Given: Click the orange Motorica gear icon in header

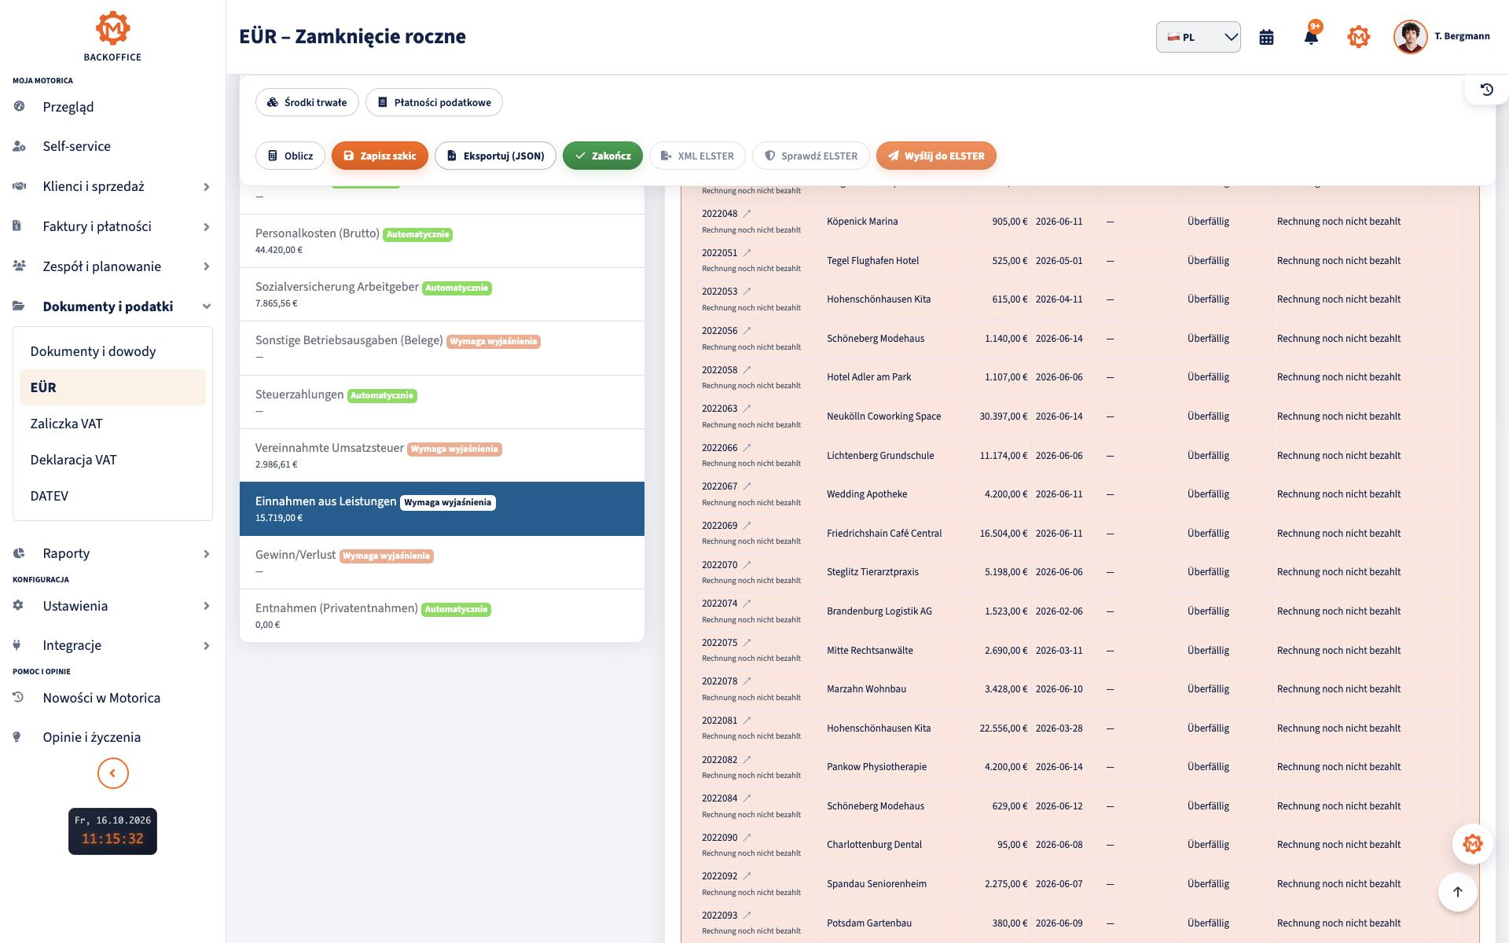Looking at the screenshot, I should click(x=1358, y=37).
